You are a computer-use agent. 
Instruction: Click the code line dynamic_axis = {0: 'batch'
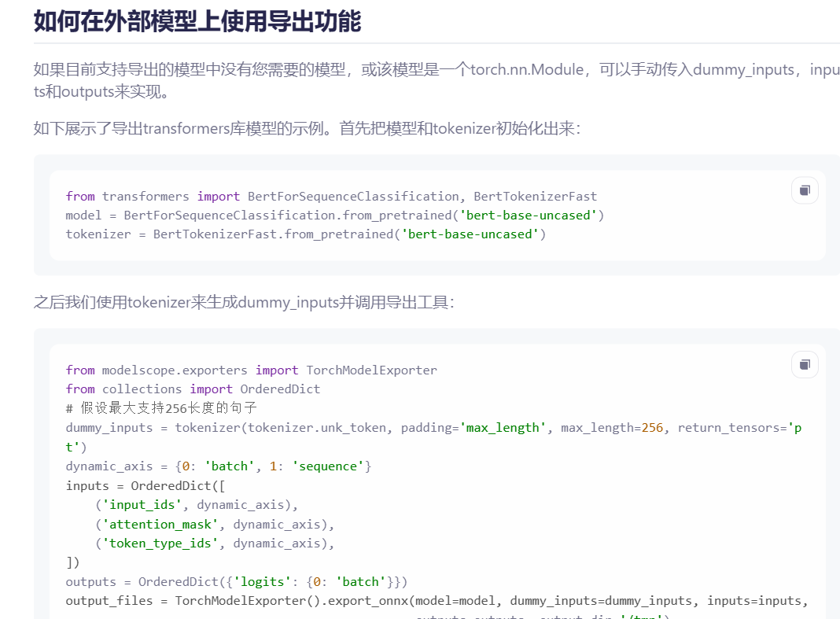click(x=219, y=466)
